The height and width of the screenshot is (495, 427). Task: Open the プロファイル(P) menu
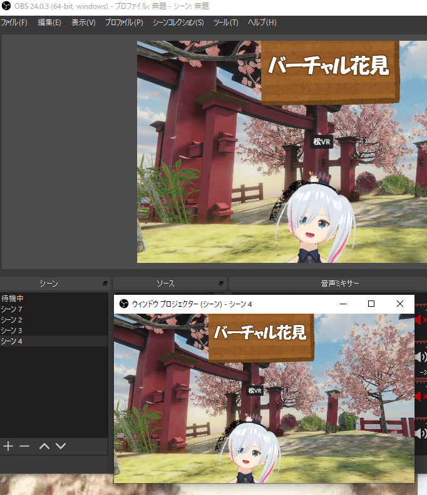pos(124,23)
